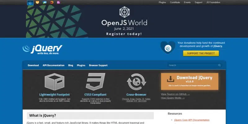Click the Support the Project button
Screen dimensions: 248x124
point(201,53)
